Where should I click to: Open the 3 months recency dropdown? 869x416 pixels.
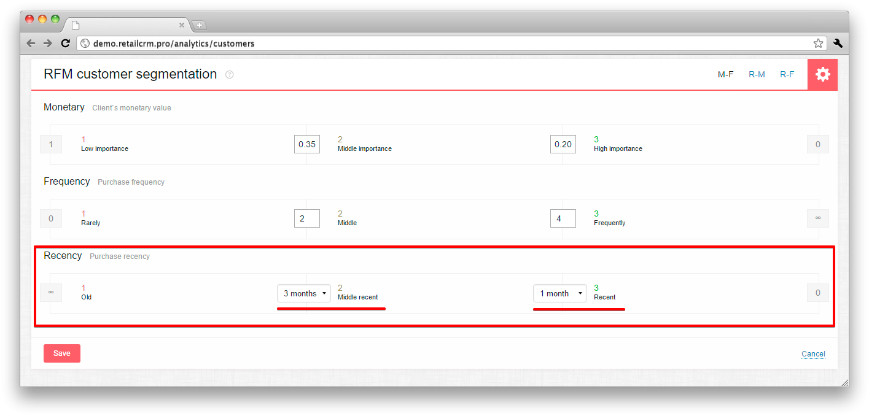(304, 293)
